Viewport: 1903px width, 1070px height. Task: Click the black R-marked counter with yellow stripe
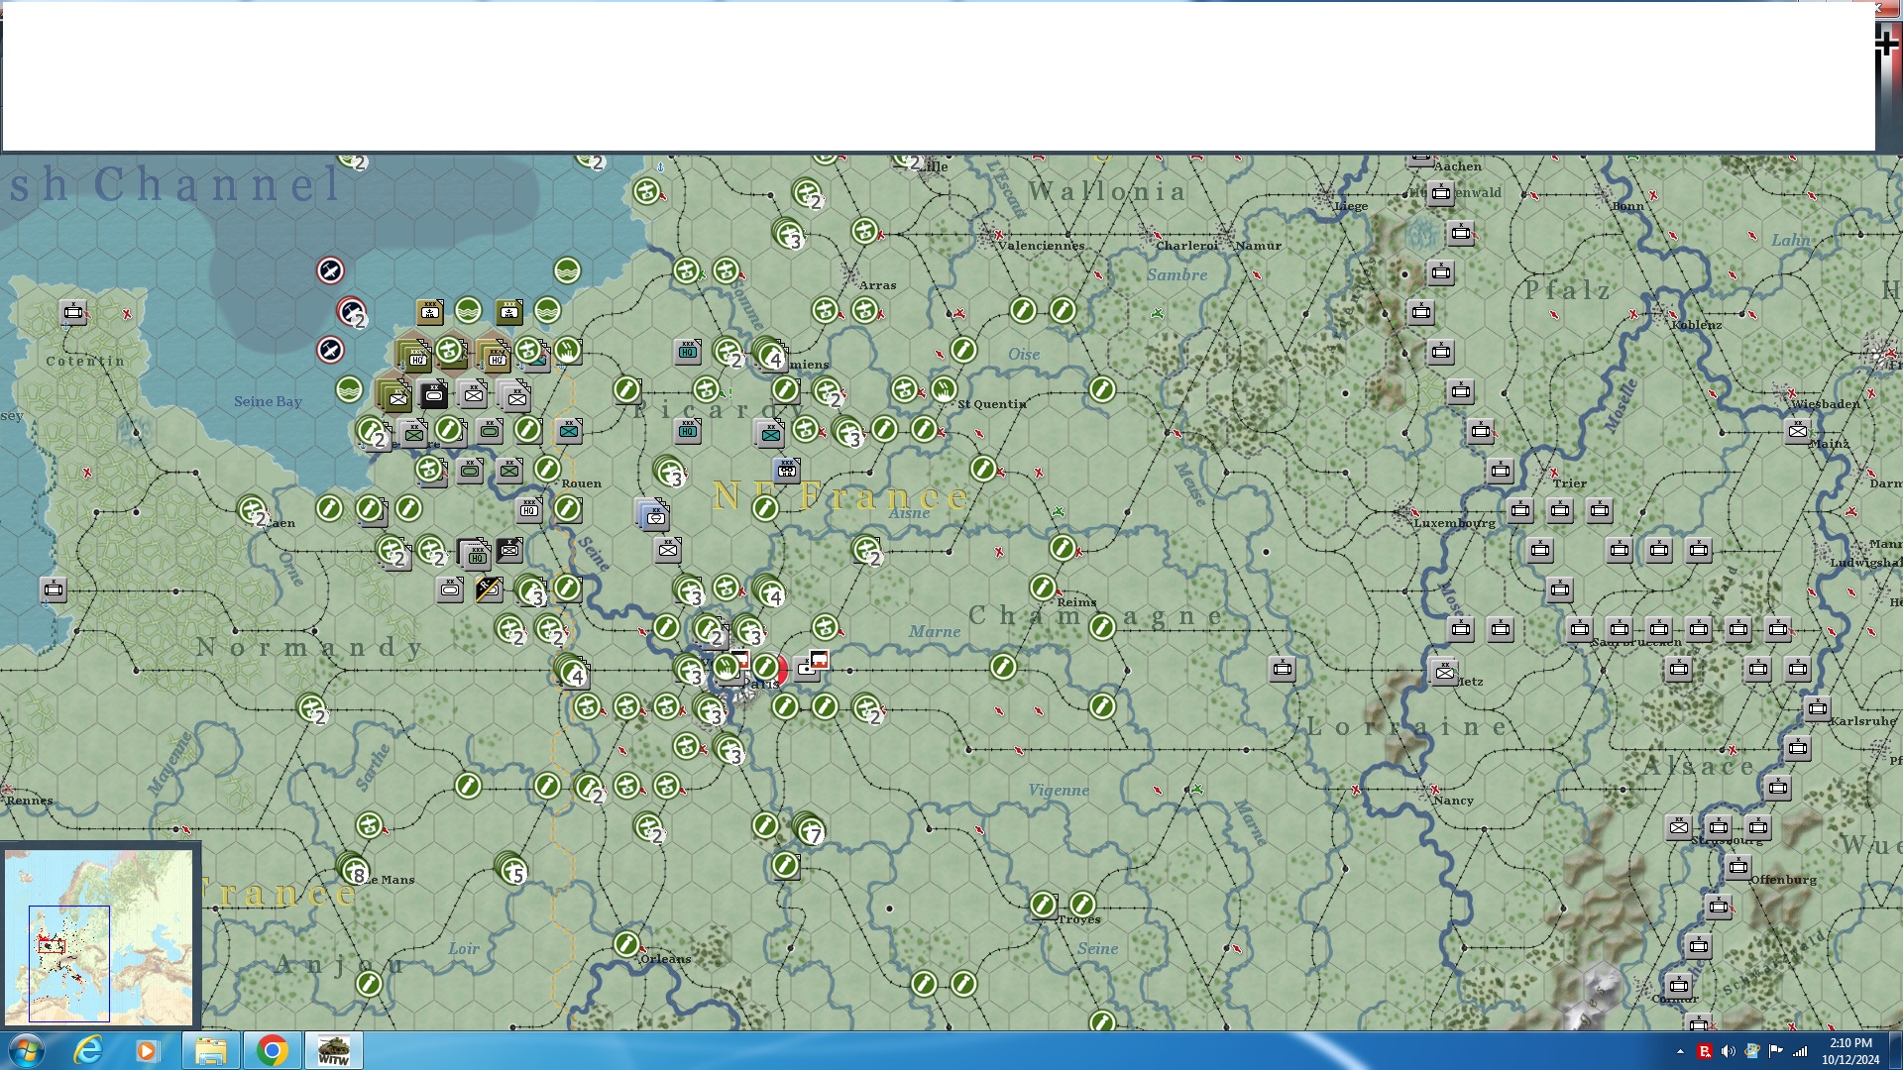(488, 589)
